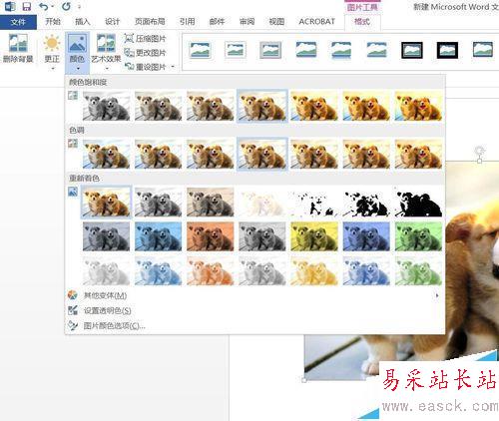Click the 颜色 color dropdown button
Image resolution: width=499 pixels, height=421 pixels.
pyautogui.click(x=77, y=53)
